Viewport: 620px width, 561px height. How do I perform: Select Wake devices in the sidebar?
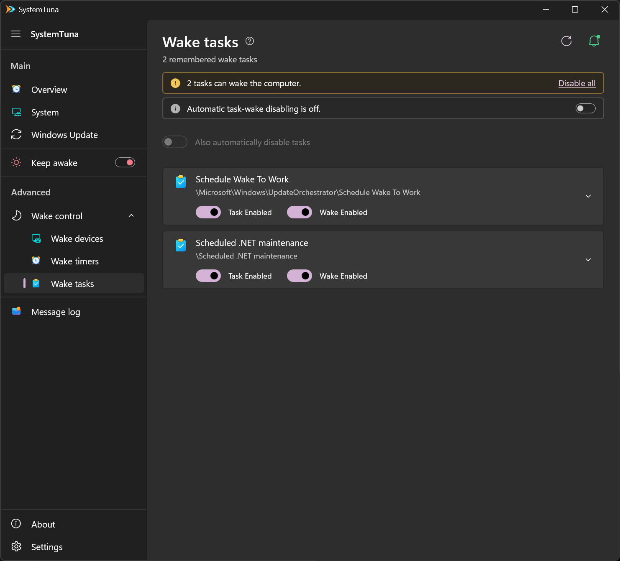[74, 238]
